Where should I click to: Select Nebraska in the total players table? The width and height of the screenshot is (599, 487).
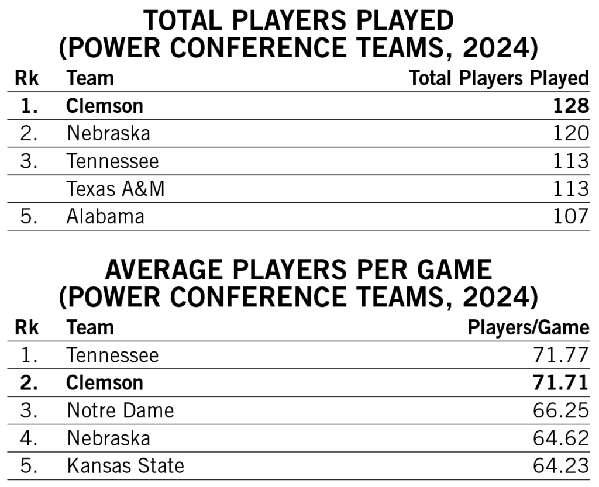coord(108,133)
